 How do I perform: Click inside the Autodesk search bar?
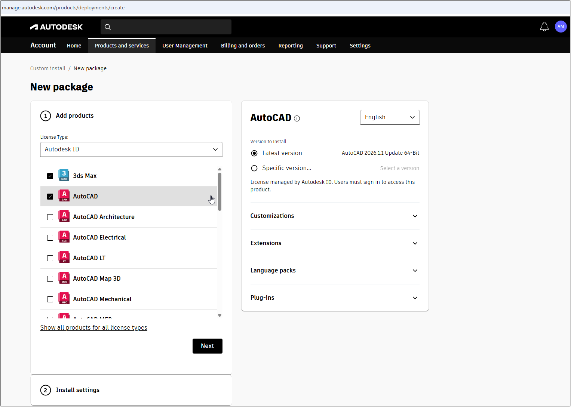[166, 27]
